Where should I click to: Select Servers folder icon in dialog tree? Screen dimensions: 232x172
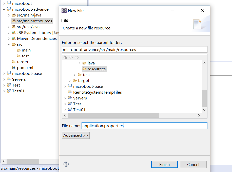[70, 98]
